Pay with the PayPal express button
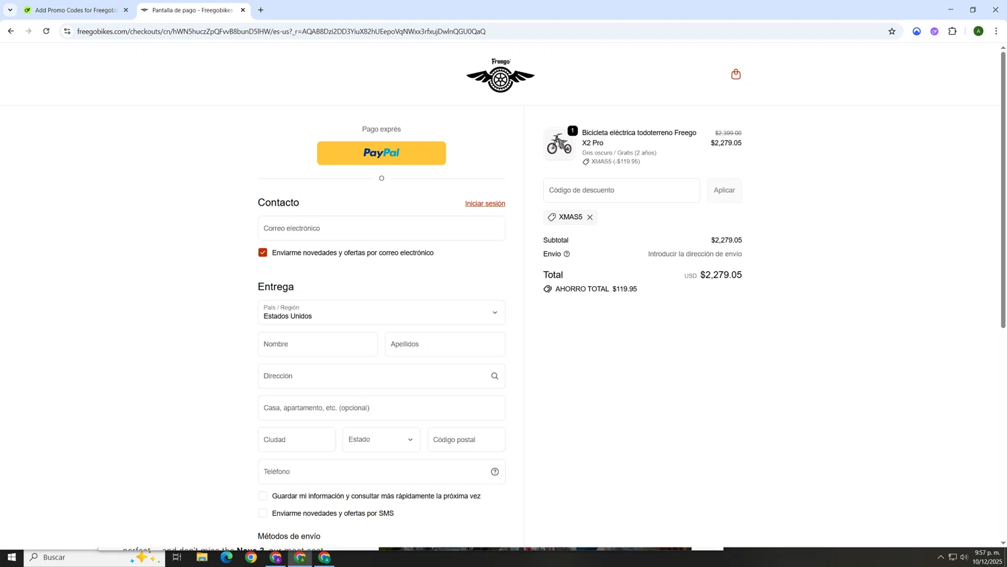Image resolution: width=1007 pixels, height=567 pixels. tap(381, 153)
